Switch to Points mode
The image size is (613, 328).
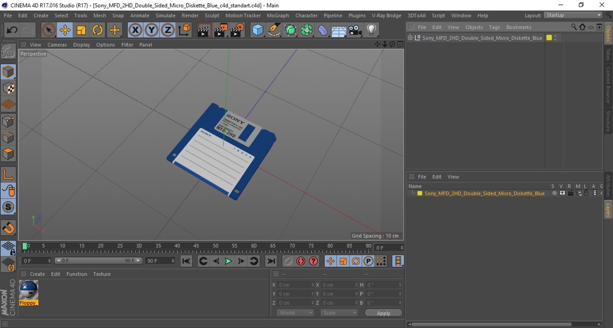[x=8, y=122]
